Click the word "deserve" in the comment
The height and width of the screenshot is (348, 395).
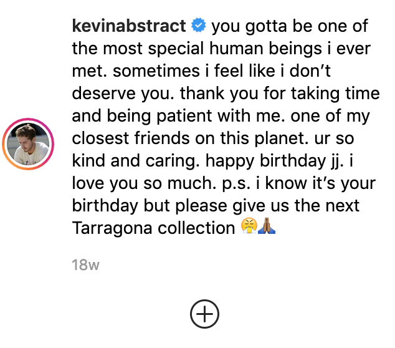click(x=103, y=94)
